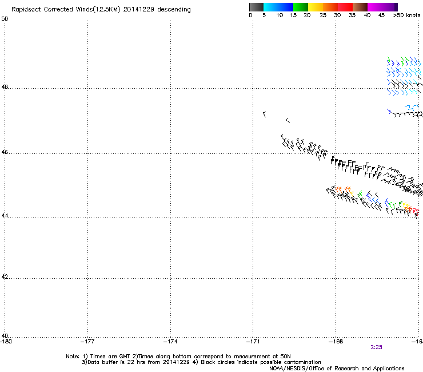The image size is (423, 372).
Task: Click the longitude label -168
Action: click(336, 342)
